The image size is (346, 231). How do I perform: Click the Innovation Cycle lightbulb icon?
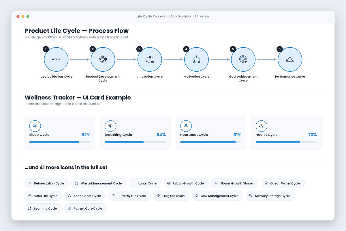tap(150, 59)
